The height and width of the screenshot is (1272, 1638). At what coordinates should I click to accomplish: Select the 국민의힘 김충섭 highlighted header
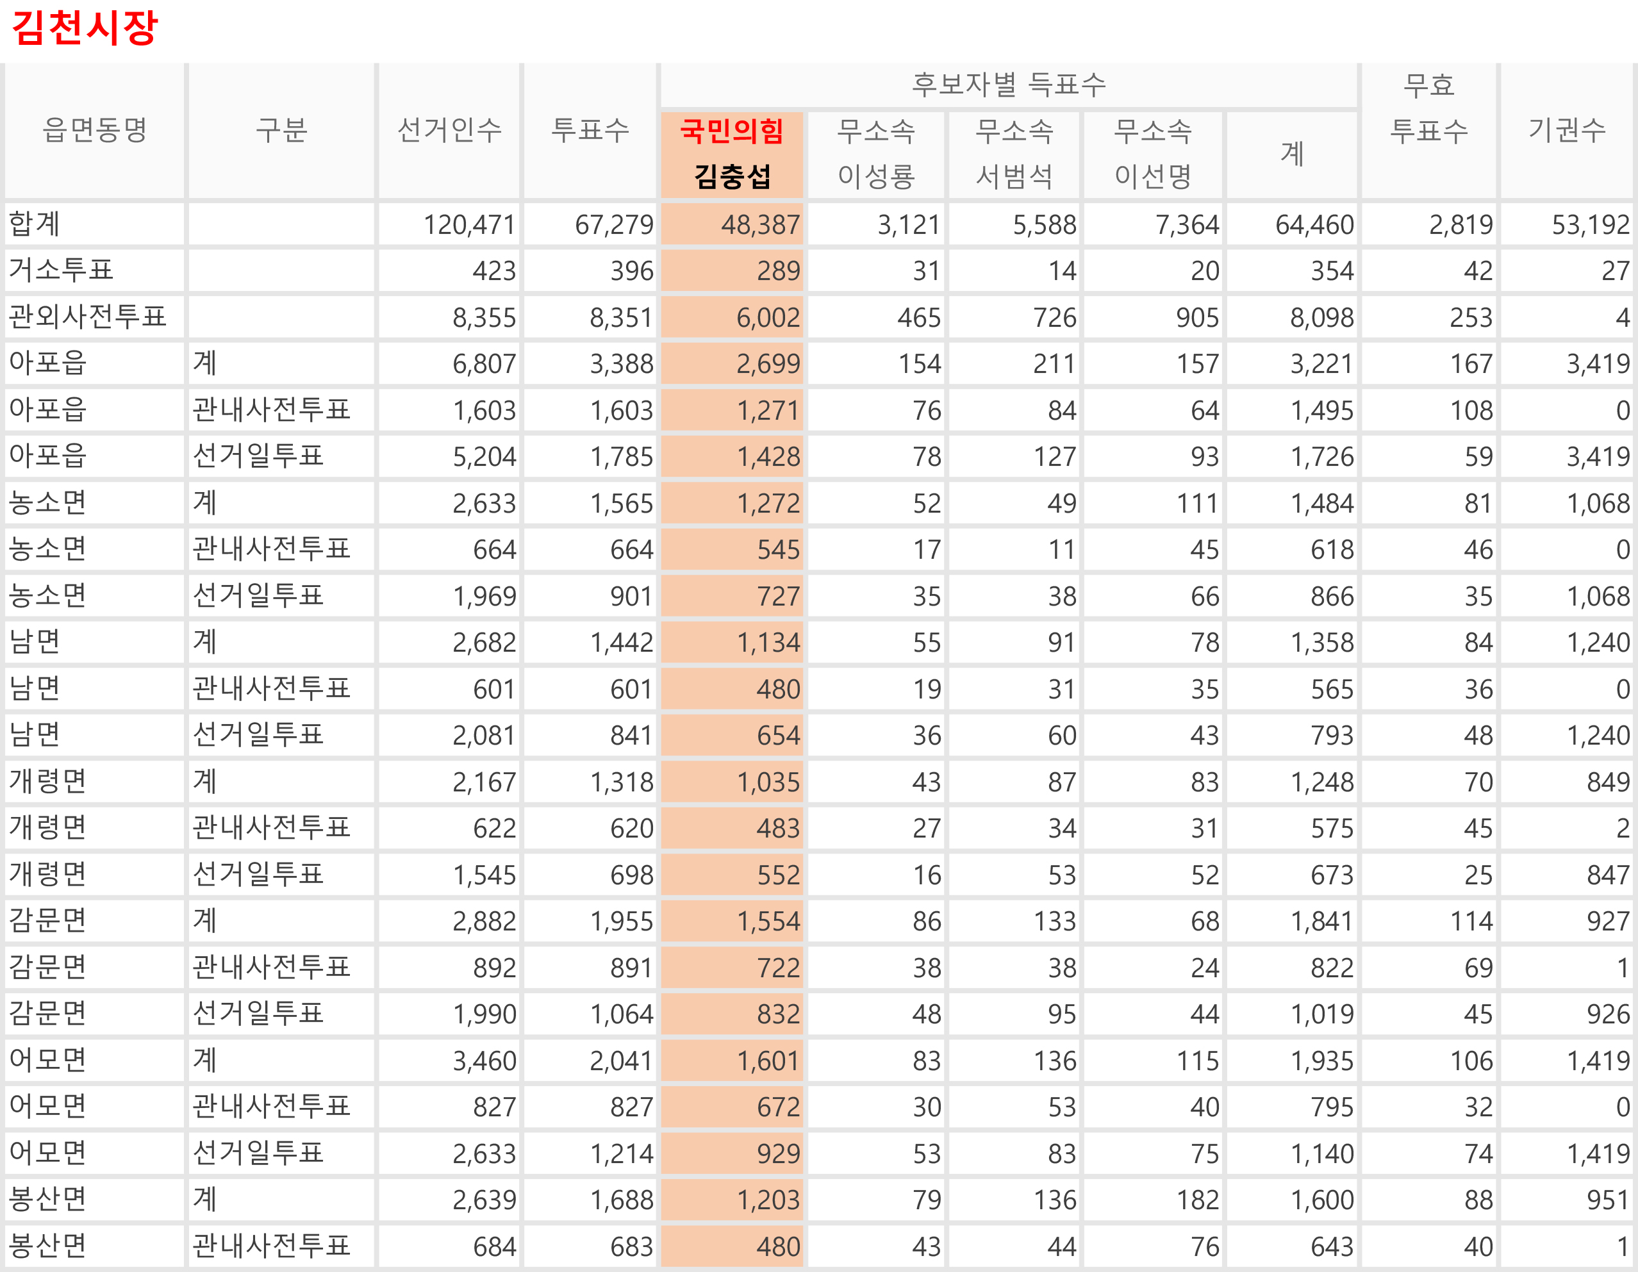pyautogui.click(x=732, y=154)
